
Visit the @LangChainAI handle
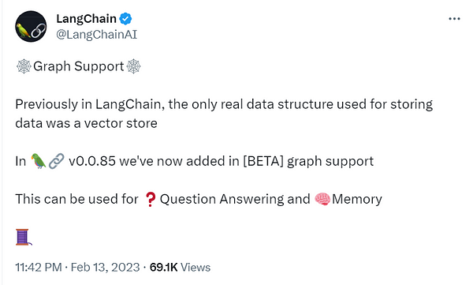tap(96, 35)
